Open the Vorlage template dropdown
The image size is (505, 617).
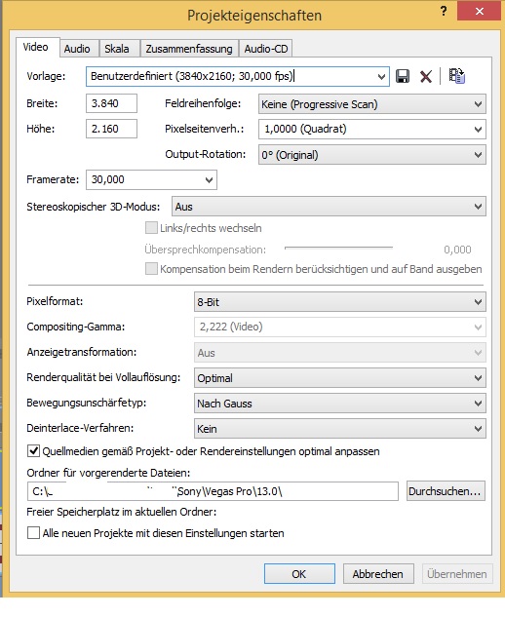point(238,76)
